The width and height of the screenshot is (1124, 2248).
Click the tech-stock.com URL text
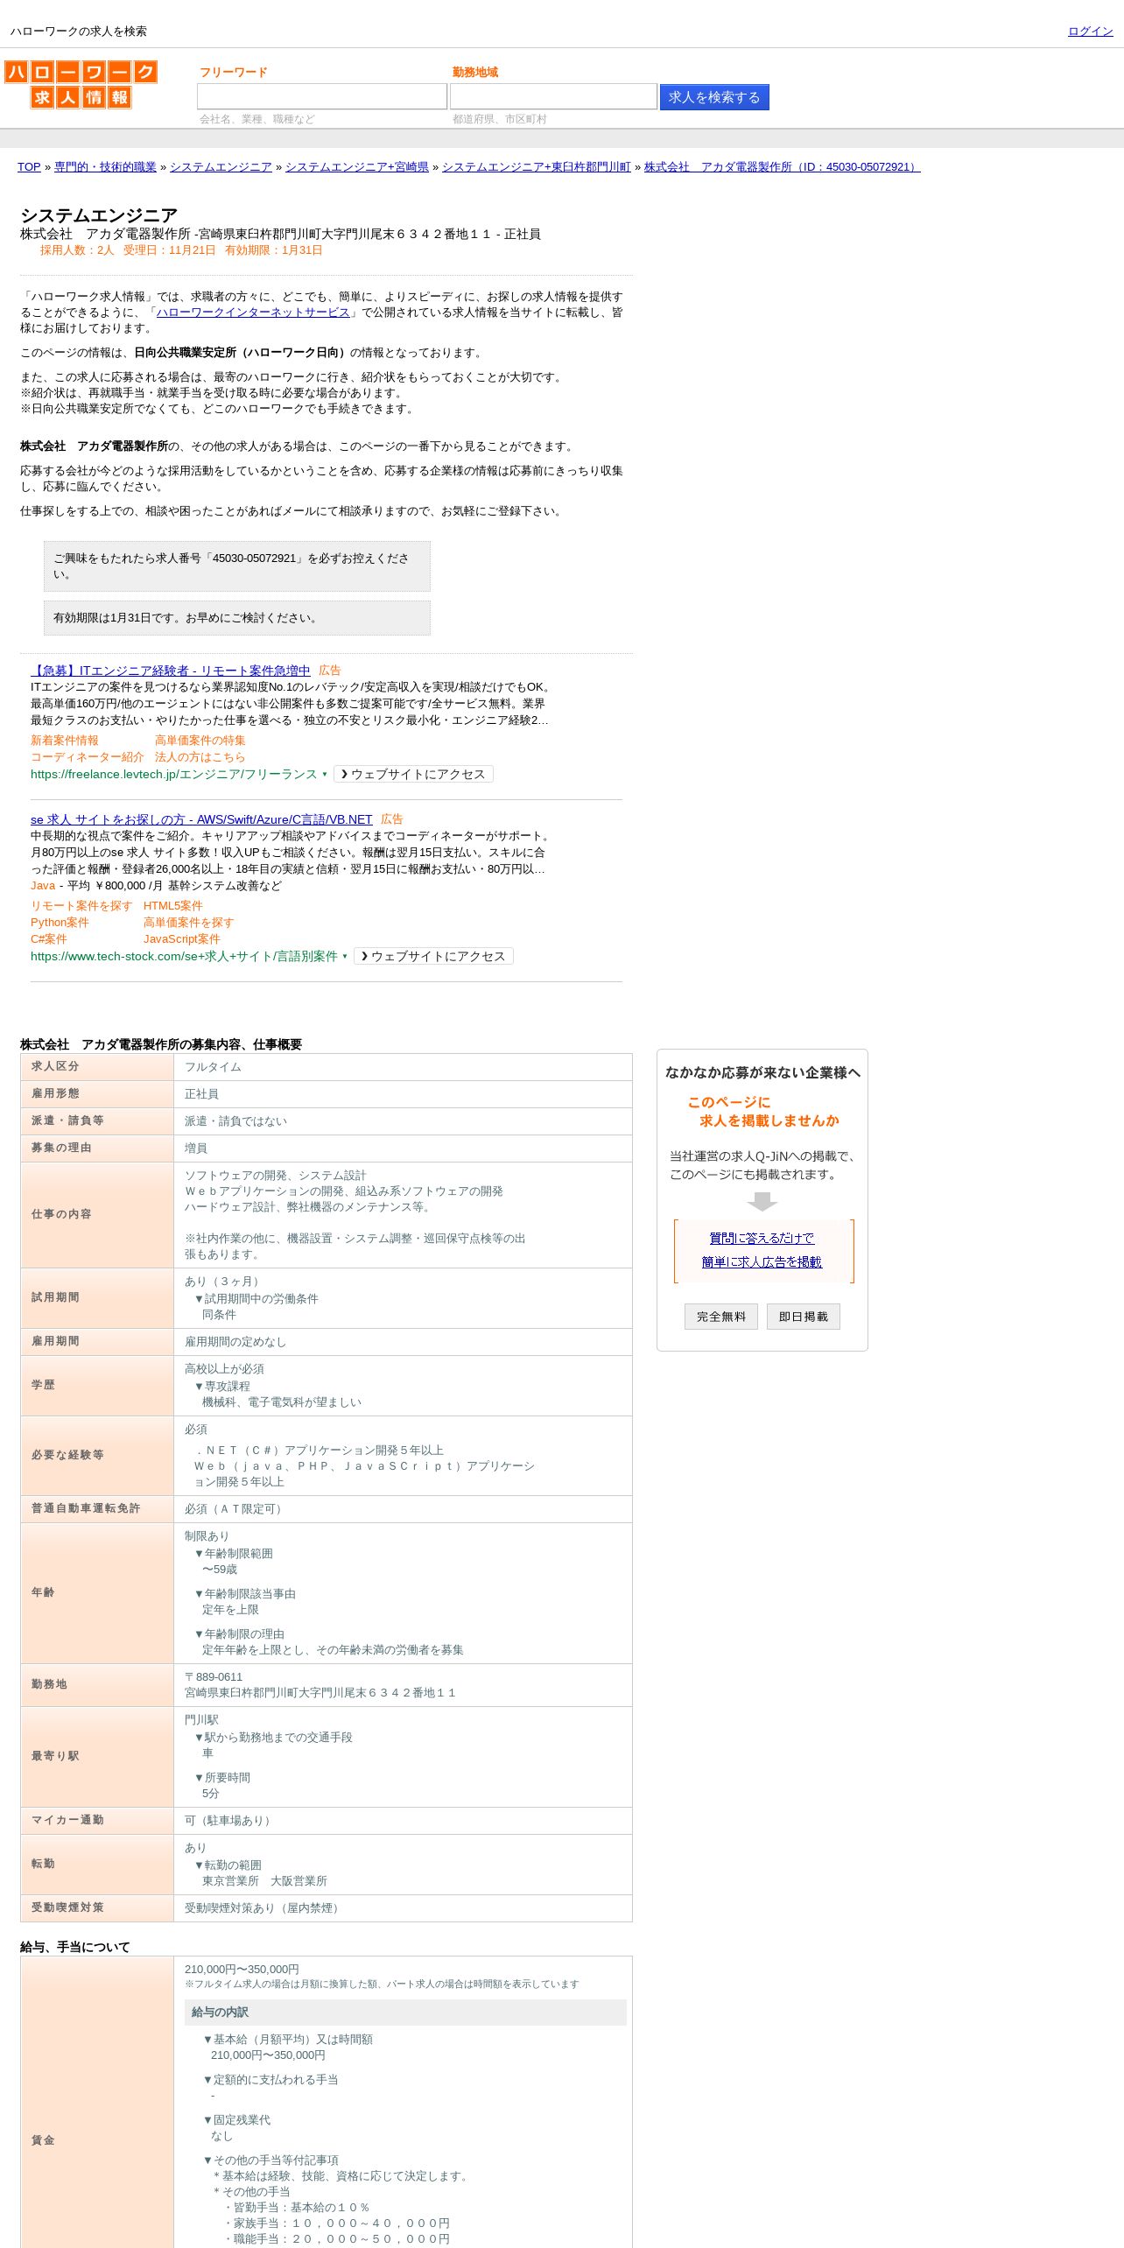[x=184, y=957]
